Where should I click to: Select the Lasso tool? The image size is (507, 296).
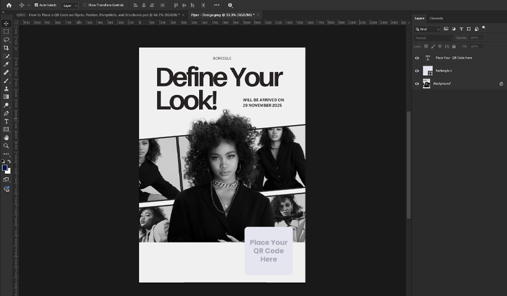tap(6, 39)
